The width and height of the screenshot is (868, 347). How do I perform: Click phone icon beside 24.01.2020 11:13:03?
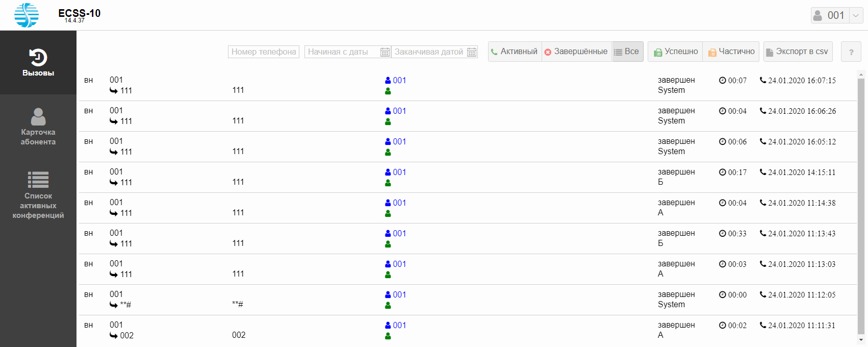(763, 264)
